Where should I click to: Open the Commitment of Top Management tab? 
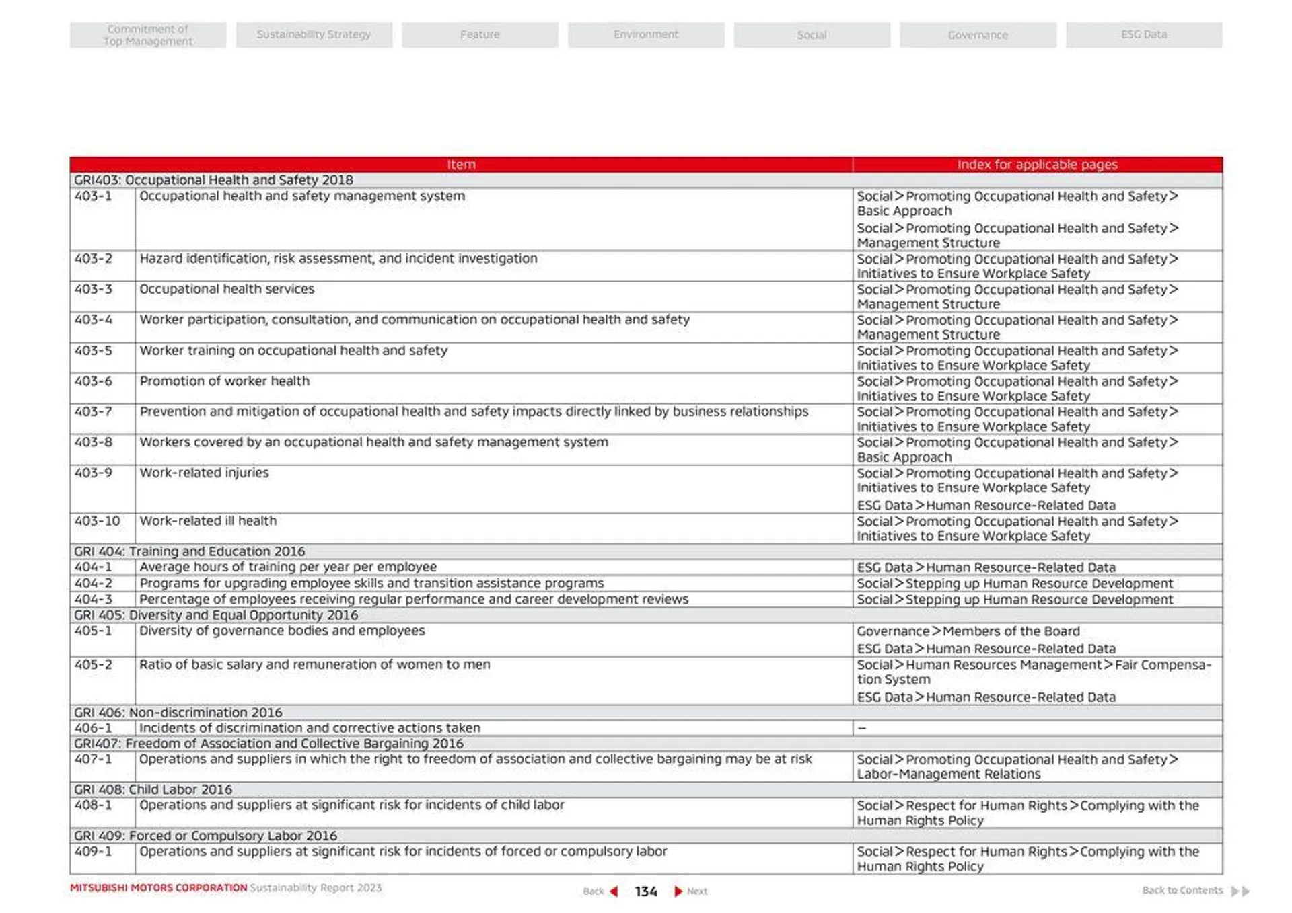pos(148,35)
